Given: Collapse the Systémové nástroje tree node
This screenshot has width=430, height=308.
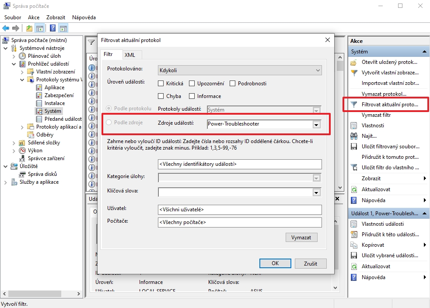Looking at the screenshot, I should click(x=6, y=48).
